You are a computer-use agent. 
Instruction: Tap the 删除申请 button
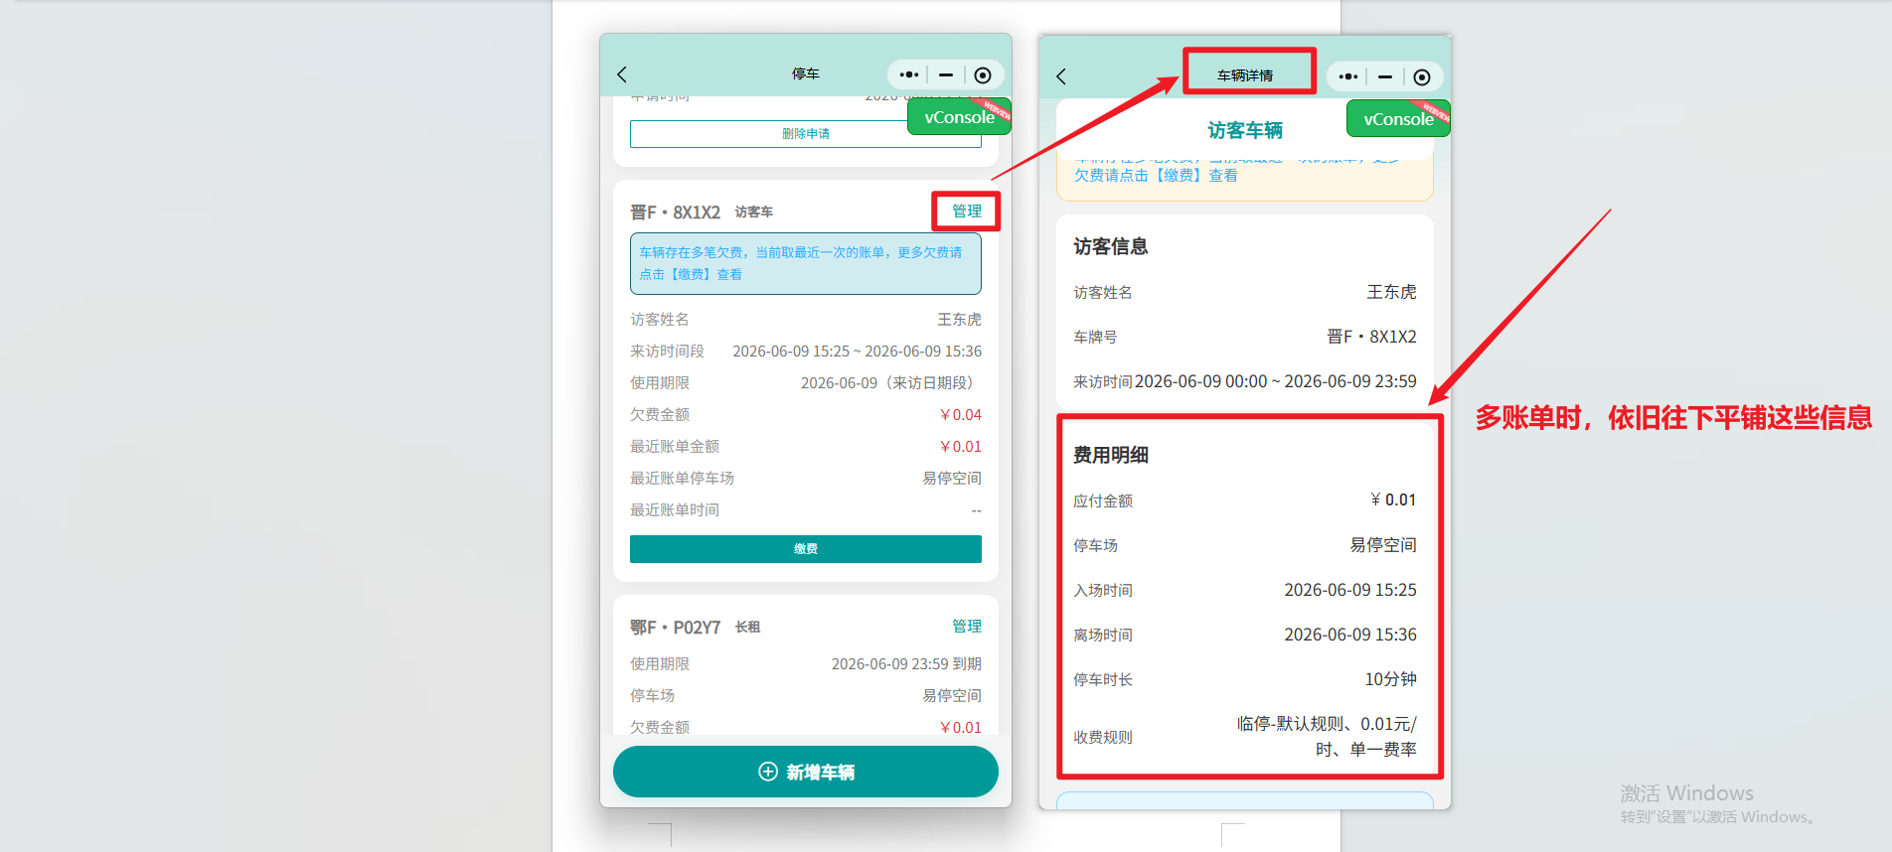806,134
